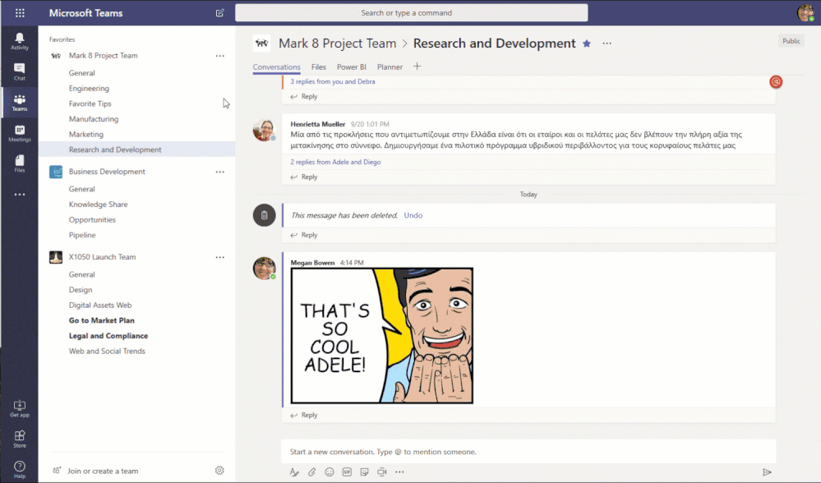Click the Start a new conversation box
This screenshot has height=483, width=821.
pyautogui.click(x=528, y=452)
